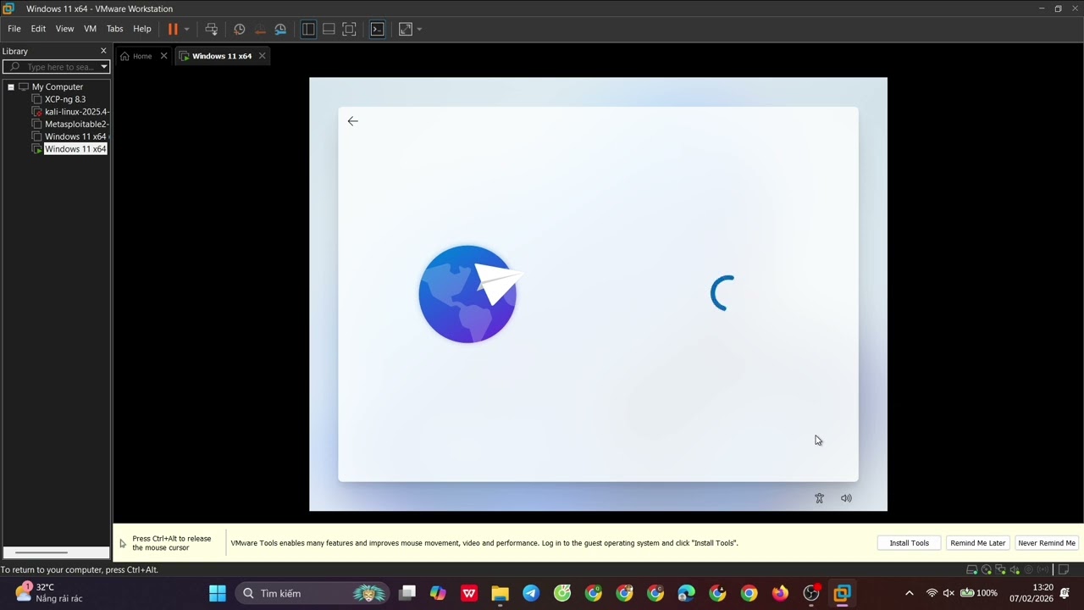The width and height of the screenshot is (1084, 610).
Task: Open the VM menu
Action: [x=90, y=29]
